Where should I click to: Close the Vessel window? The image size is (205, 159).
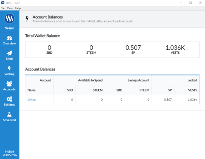[200, 3]
